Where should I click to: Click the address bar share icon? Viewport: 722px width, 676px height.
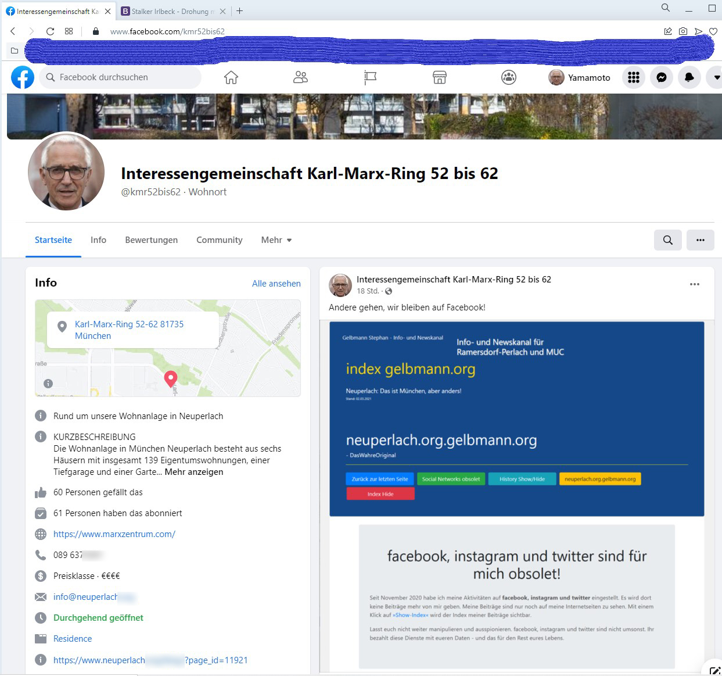(668, 31)
